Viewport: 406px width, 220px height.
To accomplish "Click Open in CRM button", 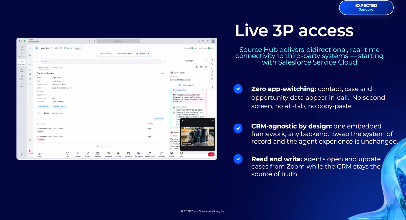I will [59, 107].
